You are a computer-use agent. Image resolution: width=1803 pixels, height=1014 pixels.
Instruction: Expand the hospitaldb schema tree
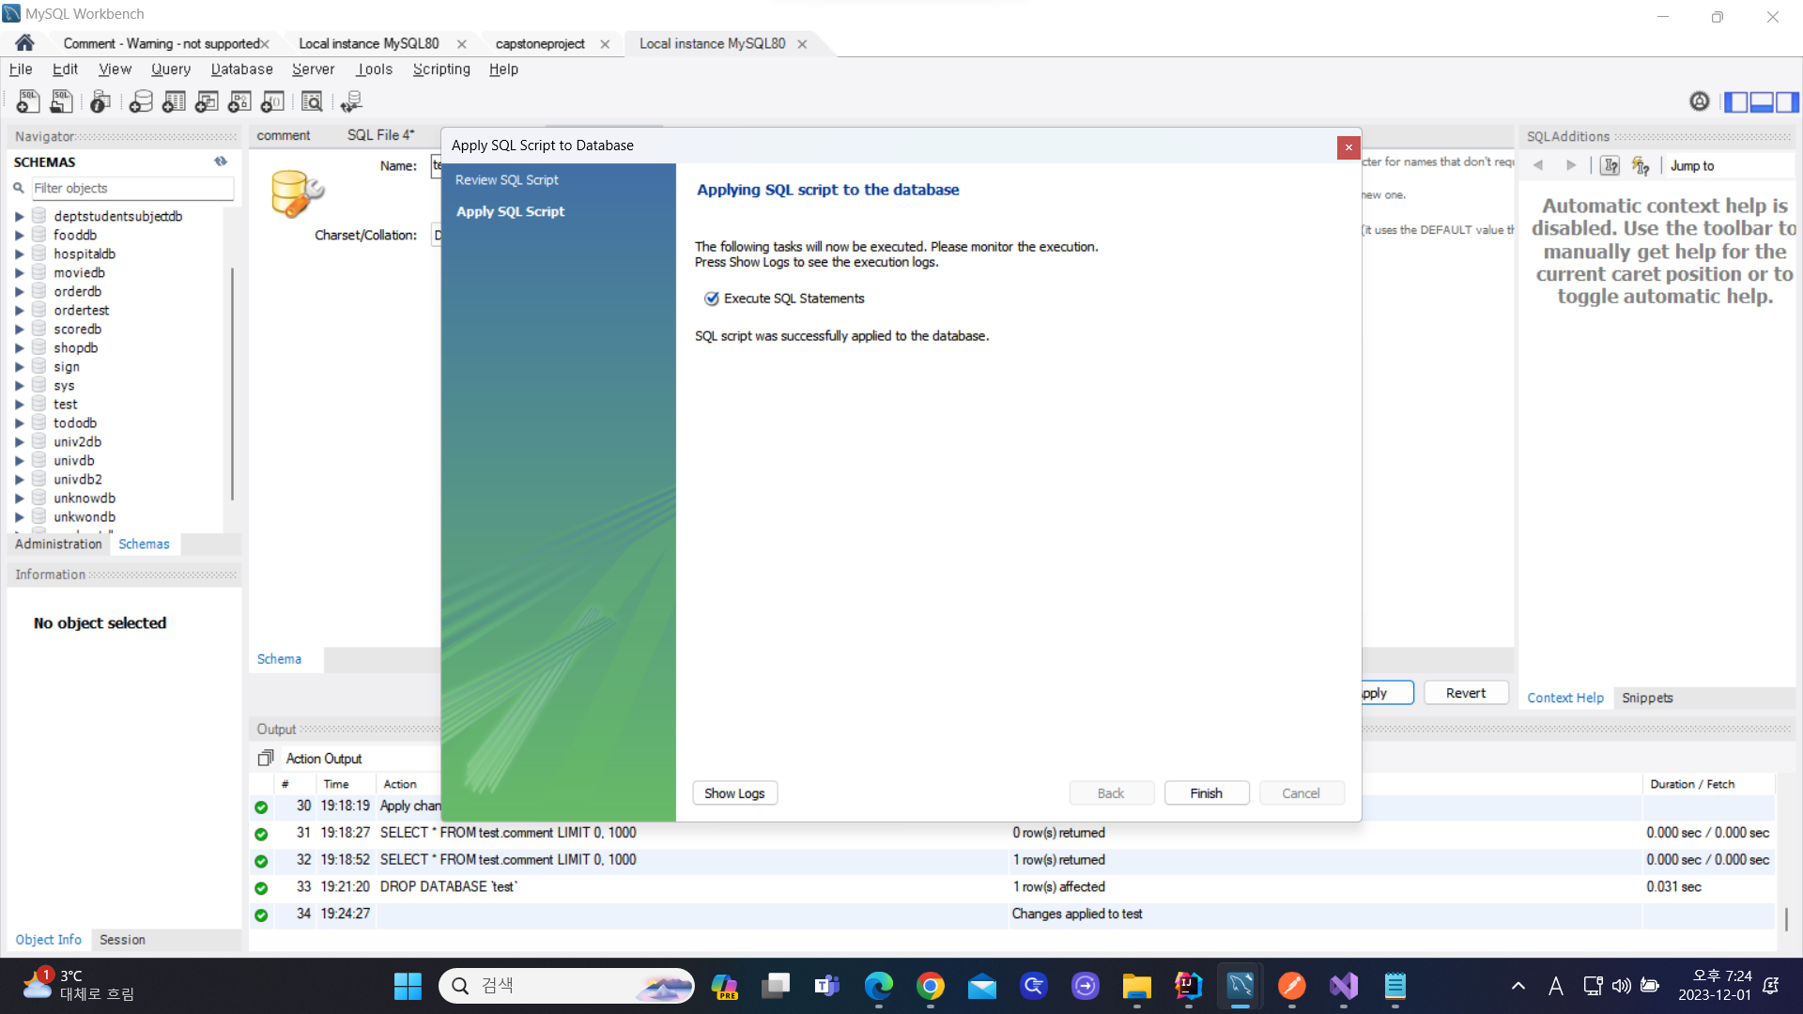coord(19,254)
